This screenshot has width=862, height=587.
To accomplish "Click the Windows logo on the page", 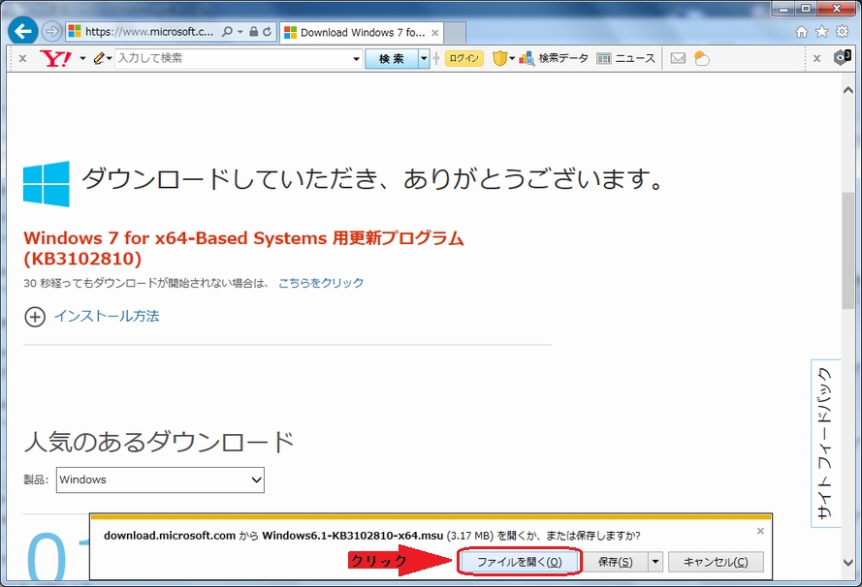I will [x=47, y=183].
